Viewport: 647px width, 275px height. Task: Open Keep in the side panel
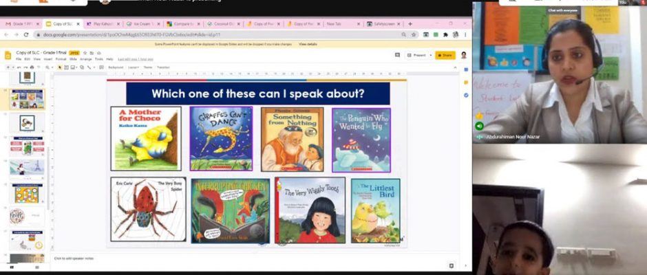[x=466, y=82]
